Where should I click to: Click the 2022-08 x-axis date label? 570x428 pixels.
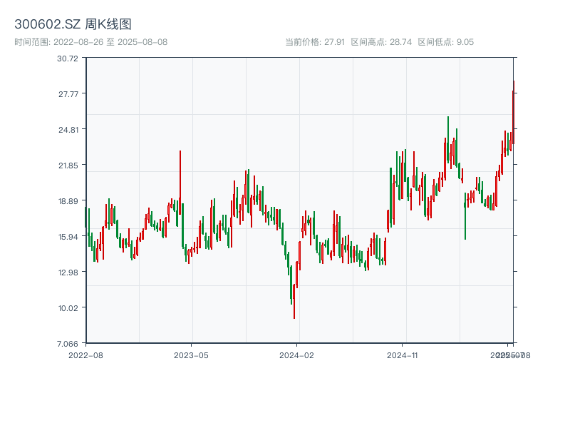click(x=85, y=355)
